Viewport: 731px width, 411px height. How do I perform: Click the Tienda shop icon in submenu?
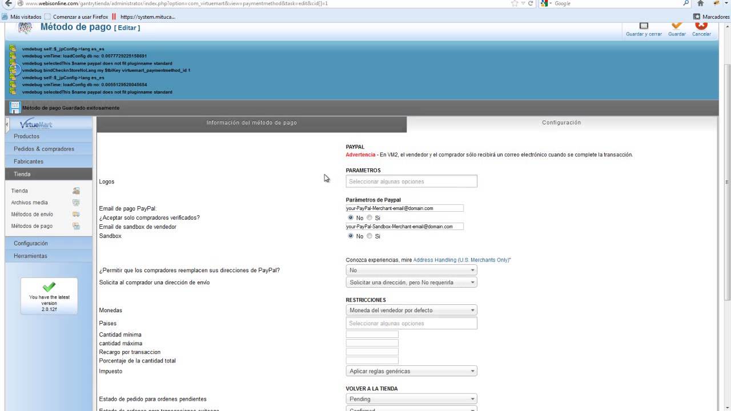[76, 191]
